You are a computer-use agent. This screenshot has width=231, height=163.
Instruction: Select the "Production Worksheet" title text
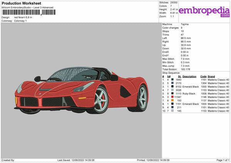pos(21,3)
